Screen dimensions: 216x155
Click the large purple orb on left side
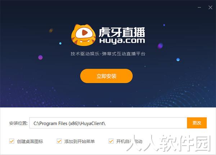coord(40,57)
